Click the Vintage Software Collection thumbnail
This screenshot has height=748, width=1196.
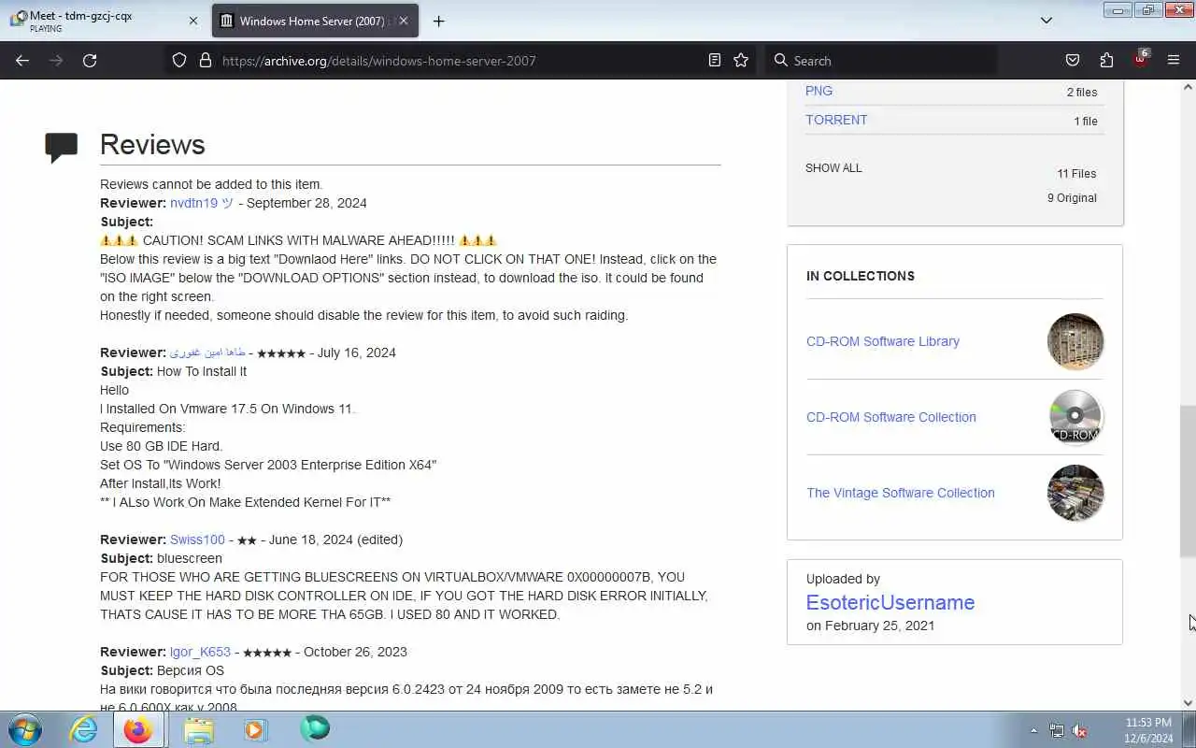tap(1075, 493)
